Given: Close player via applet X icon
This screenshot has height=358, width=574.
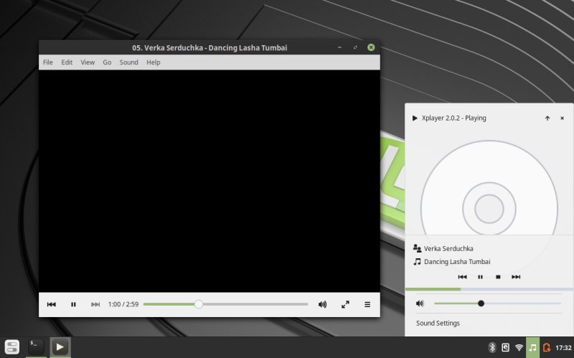Looking at the screenshot, I should (x=562, y=118).
